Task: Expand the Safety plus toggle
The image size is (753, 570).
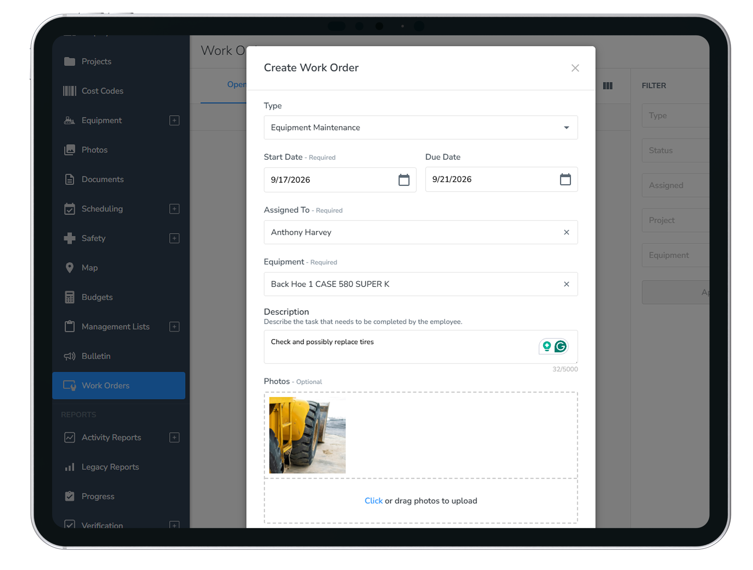Action: (174, 238)
